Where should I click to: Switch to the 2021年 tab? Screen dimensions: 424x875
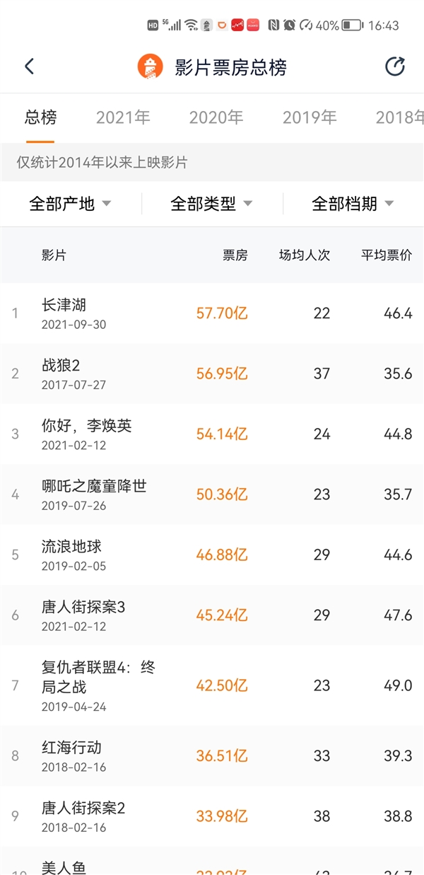point(123,117)
